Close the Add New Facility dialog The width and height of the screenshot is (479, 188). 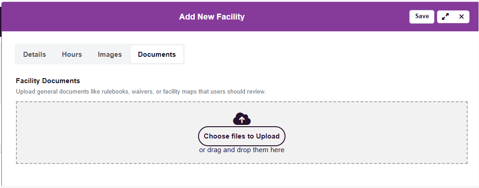click(461, 16)
